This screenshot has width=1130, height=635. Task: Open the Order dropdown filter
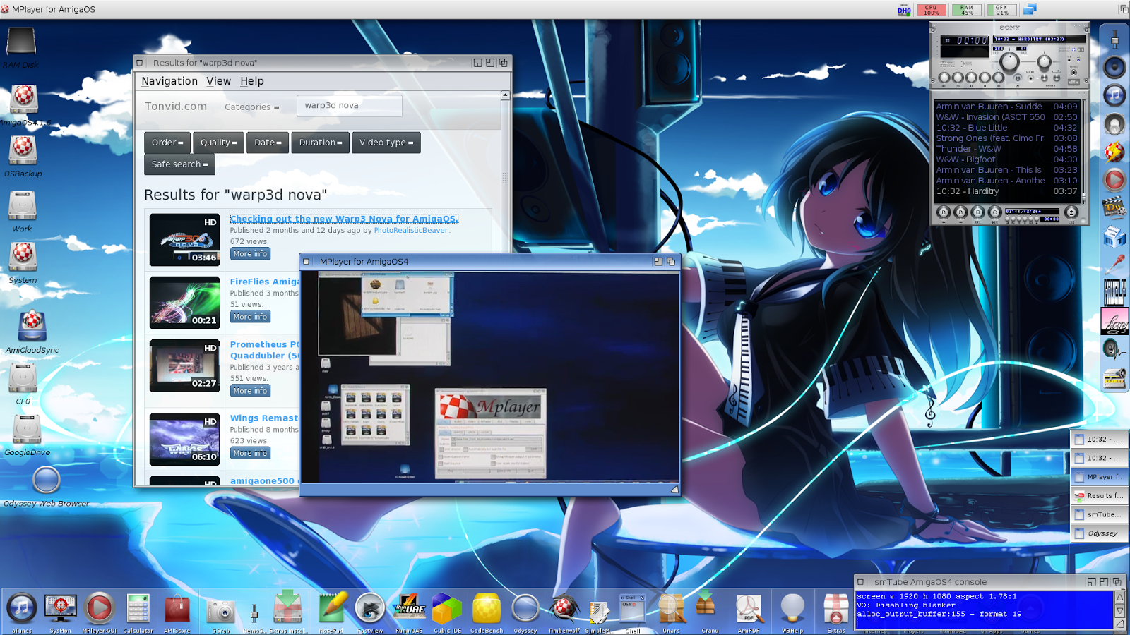tap(167, 143)
